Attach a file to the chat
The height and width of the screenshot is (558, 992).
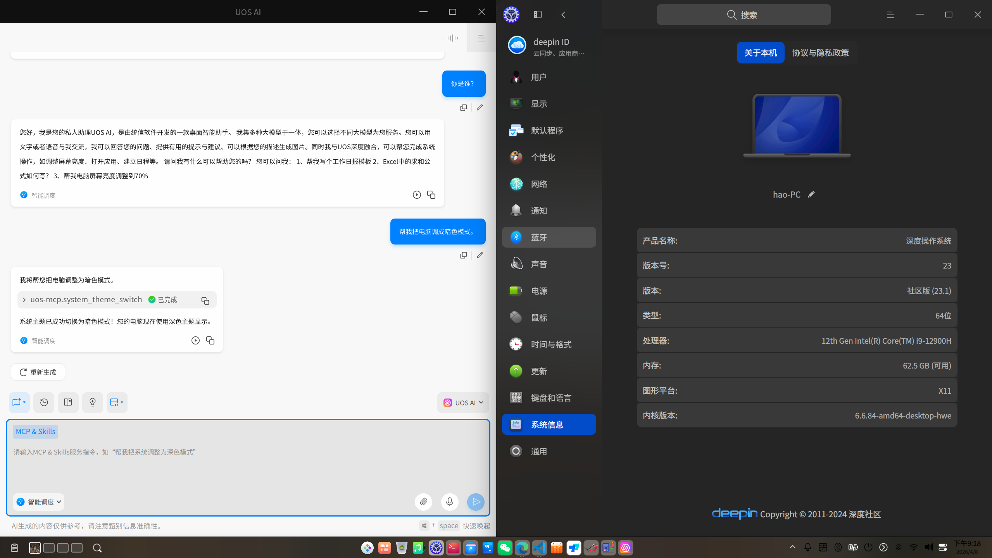pos(423,501)
